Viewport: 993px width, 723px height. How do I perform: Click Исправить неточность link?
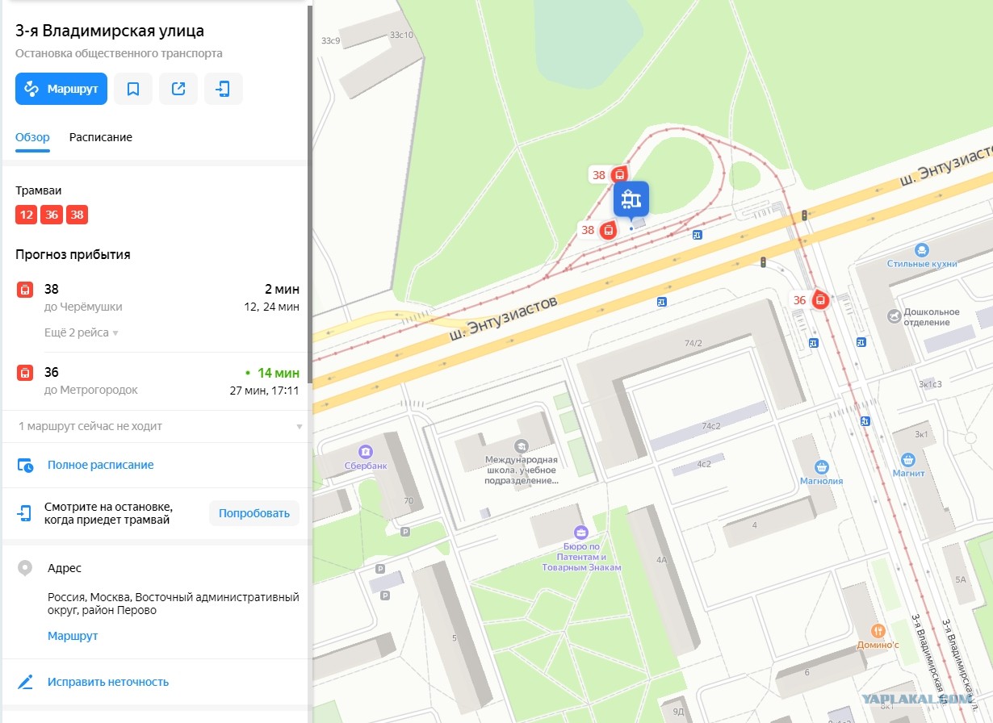[108, 682]
